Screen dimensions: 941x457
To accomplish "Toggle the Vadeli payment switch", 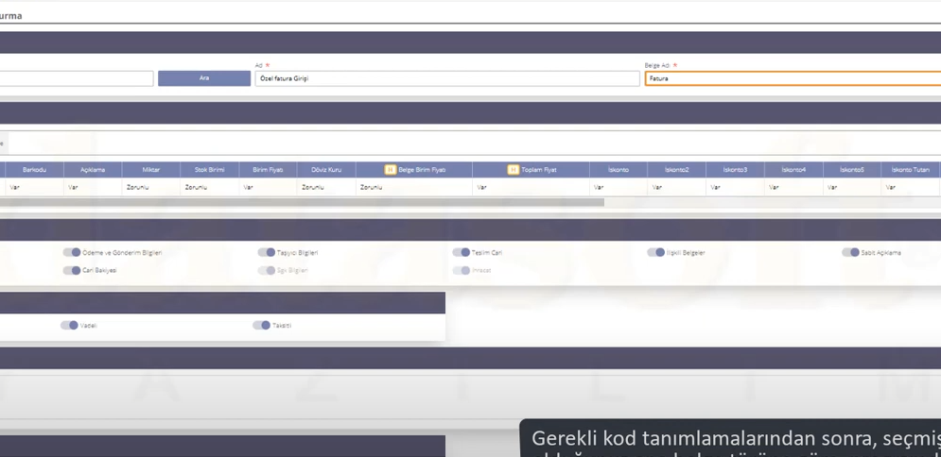I will [69, 325].
